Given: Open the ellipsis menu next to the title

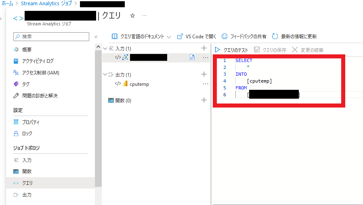Looking at the screenshot, I should 144,16.
